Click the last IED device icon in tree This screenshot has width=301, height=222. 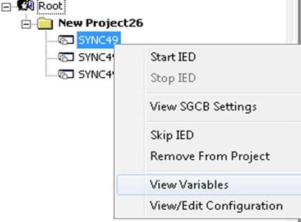66,74
